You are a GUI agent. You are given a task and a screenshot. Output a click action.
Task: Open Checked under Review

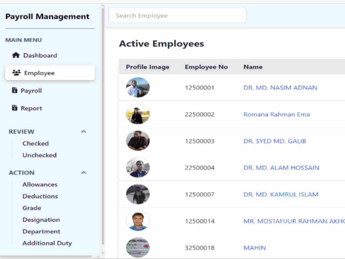[36, 143]
